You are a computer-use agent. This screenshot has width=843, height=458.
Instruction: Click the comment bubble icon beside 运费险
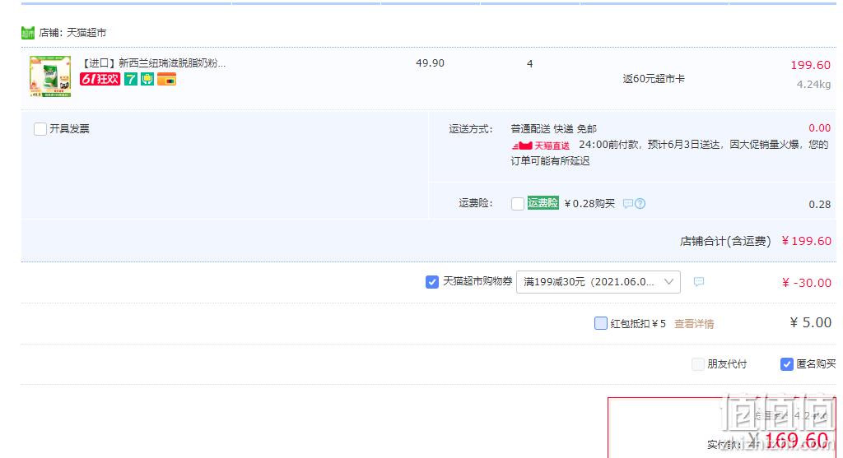click(x=627, y=203)
